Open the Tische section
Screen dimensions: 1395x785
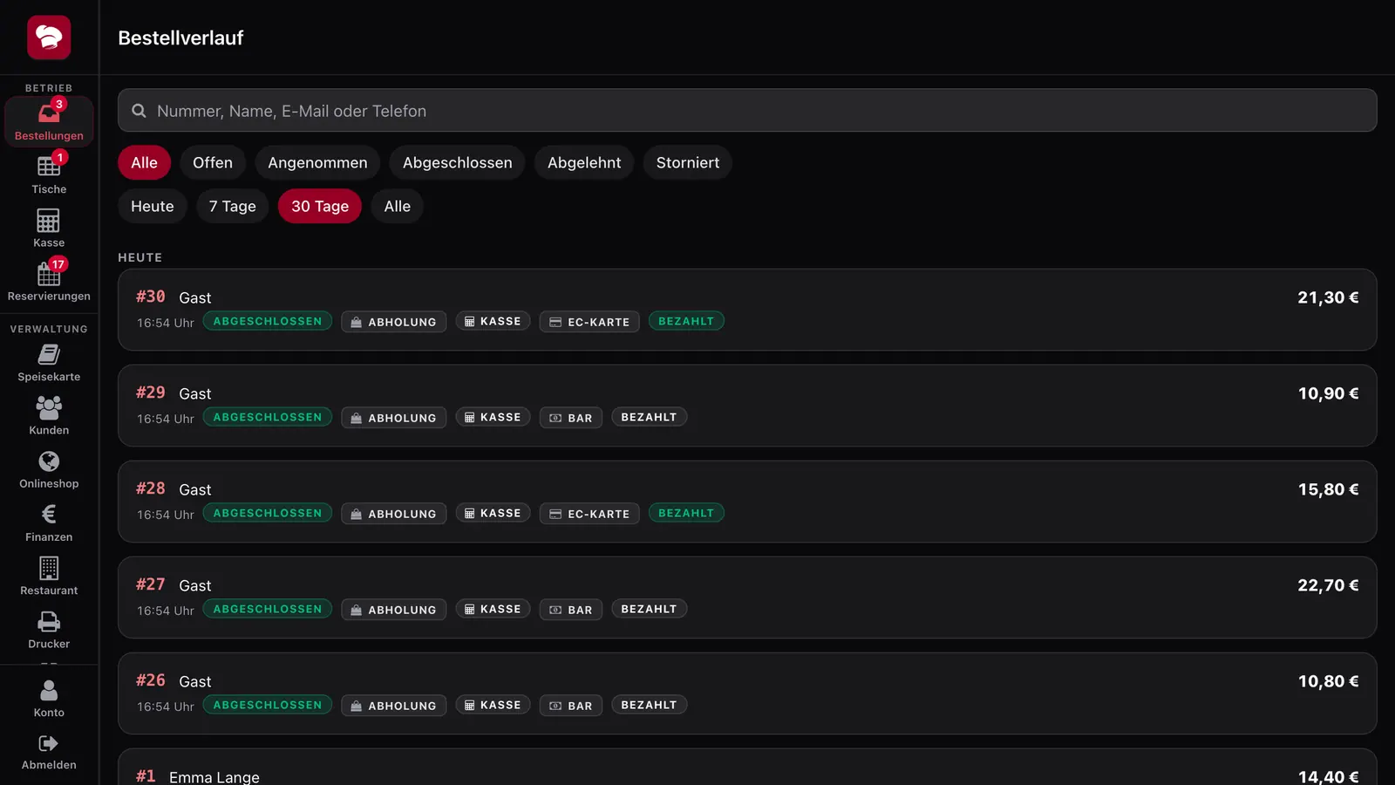(49, 174)
